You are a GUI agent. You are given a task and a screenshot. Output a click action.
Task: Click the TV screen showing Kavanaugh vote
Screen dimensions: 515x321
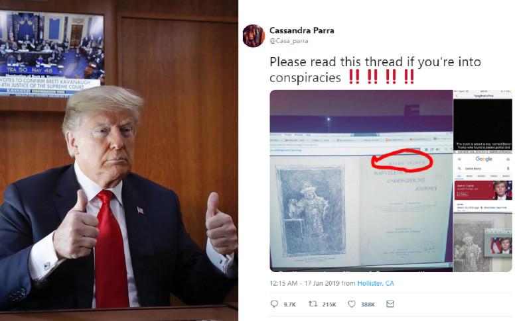pyautogui.click(x=52, y=54)
